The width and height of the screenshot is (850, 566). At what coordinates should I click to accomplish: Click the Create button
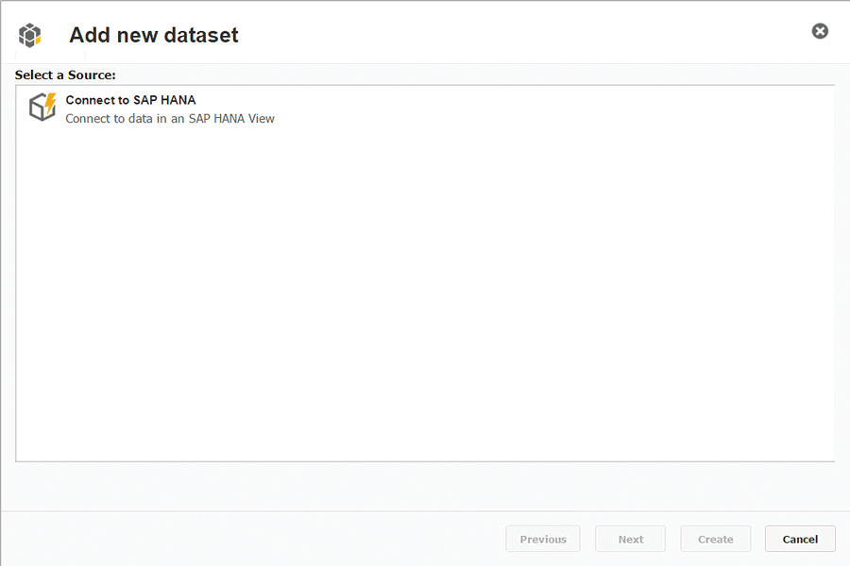click(715, 539)
